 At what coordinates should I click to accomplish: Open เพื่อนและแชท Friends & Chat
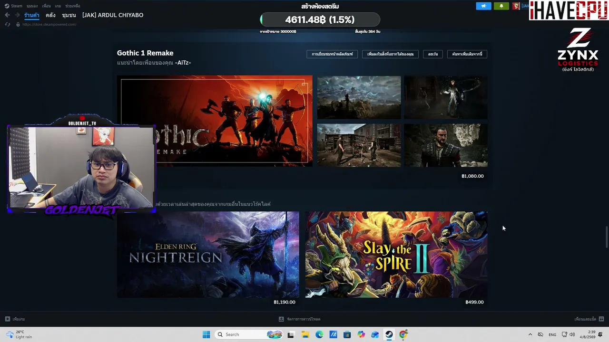click(x=589, y=319)
